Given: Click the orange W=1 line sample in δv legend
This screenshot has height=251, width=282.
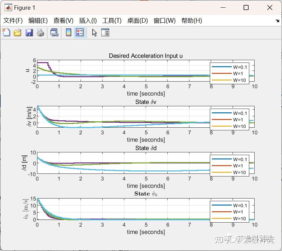Looking at the screenshot, I should (x=222, y=119).
